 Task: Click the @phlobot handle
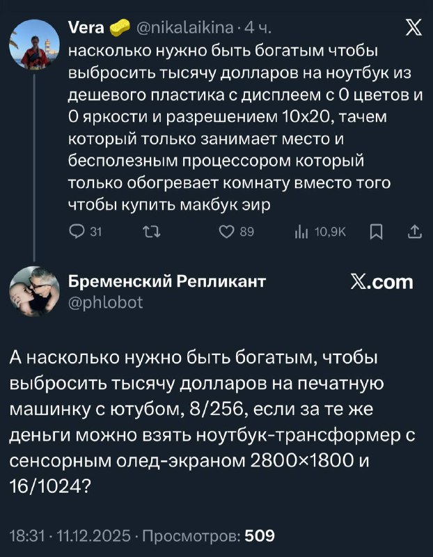[105, 302]
